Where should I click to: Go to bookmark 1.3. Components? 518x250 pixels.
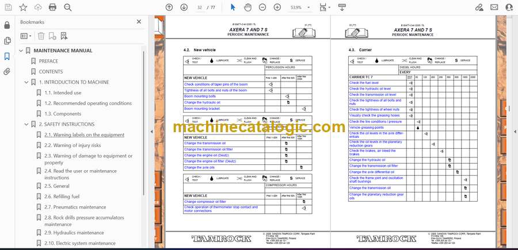63,114
